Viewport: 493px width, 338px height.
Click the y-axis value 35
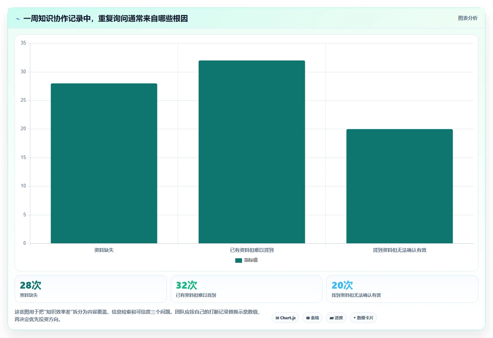tap(23, 43)
